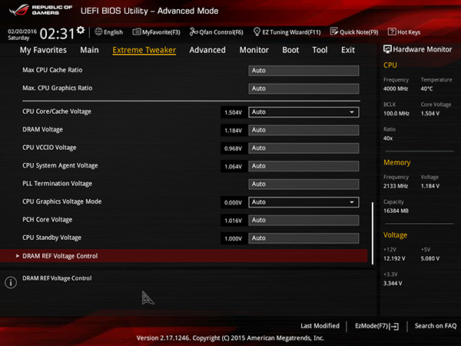Go to the Advanced tab
Screen dimensions: 461x346
point(207,50)
